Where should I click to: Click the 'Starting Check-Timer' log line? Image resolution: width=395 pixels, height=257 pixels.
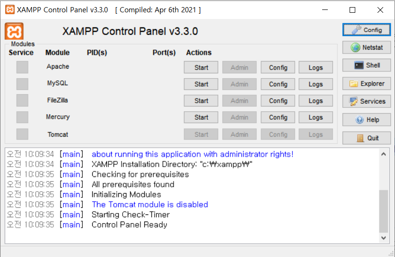(x=131, y=214)
